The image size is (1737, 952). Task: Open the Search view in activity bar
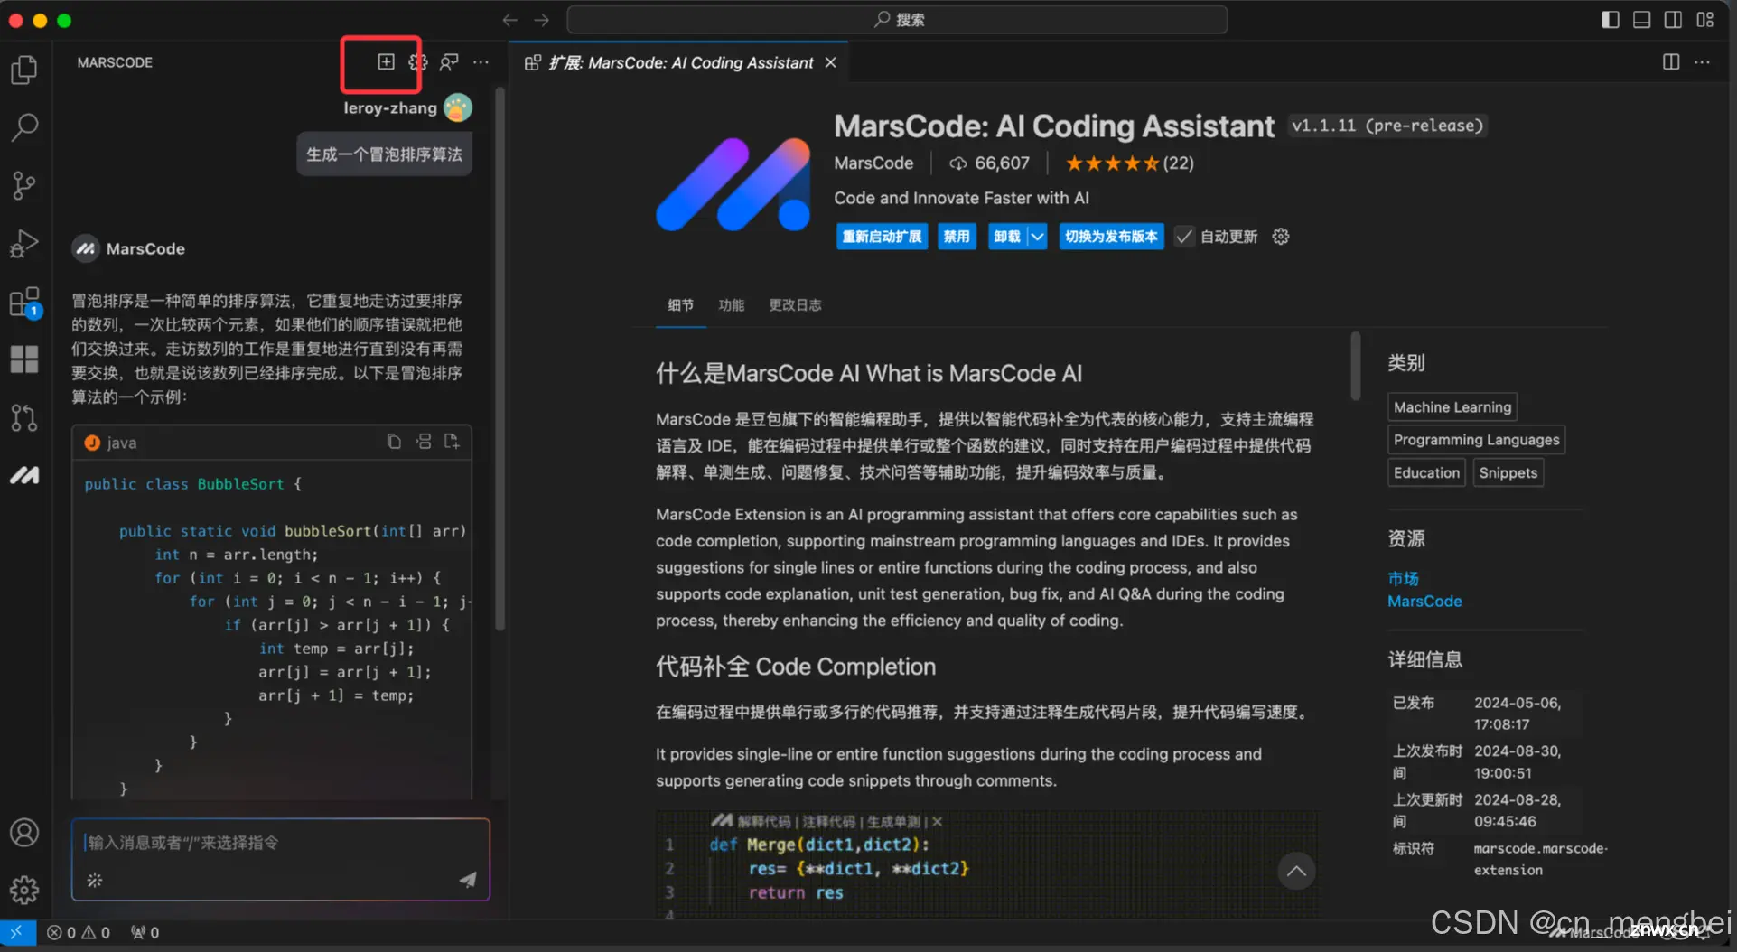pyautogui.click(x=24, y=127)
